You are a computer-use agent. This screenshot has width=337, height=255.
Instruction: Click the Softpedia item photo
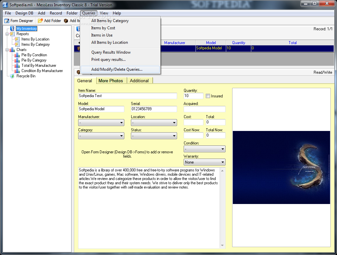[281, 167]
